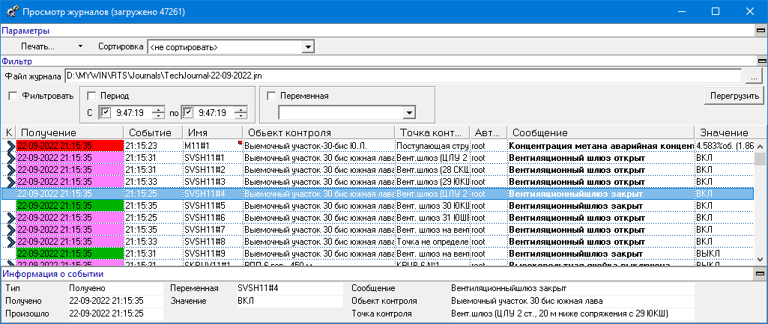Open the Переменная variable dropdown
This screenshot has height=324, width=768.
(x=409, y=113)
